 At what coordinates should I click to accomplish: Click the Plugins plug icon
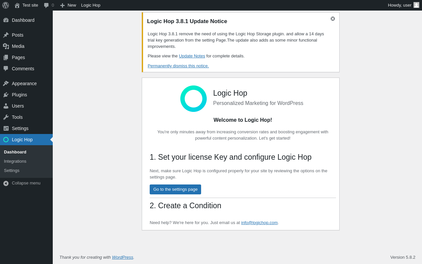pos(6,95)
